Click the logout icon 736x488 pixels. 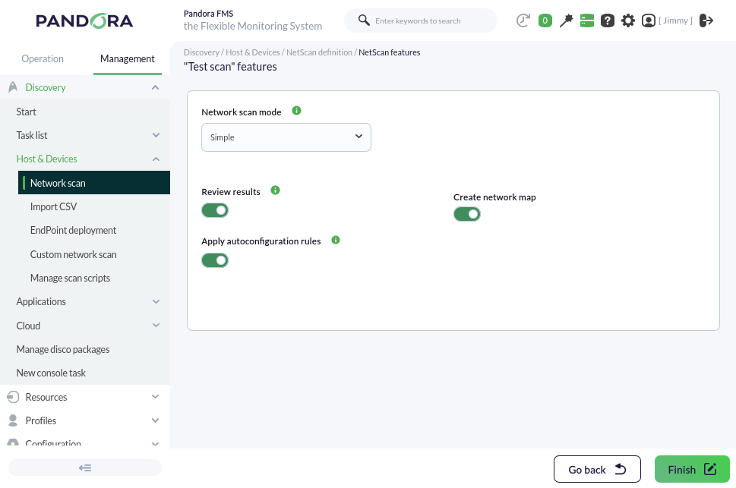tap(706, 20)
